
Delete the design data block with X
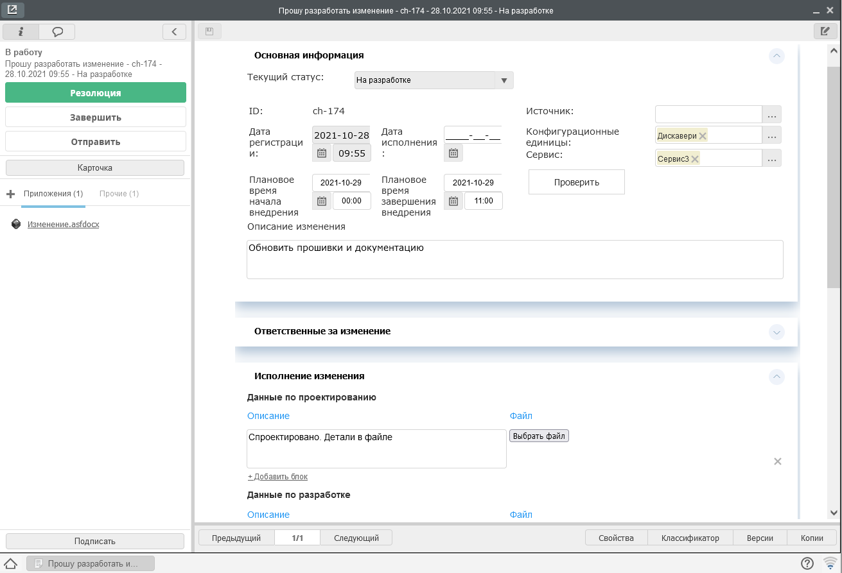pyautogui.click(x=778, y=461)
